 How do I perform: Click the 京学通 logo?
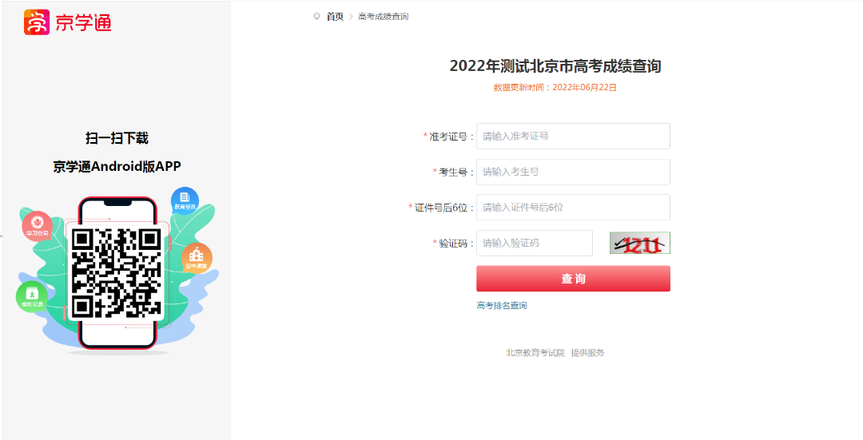point(68,22)
